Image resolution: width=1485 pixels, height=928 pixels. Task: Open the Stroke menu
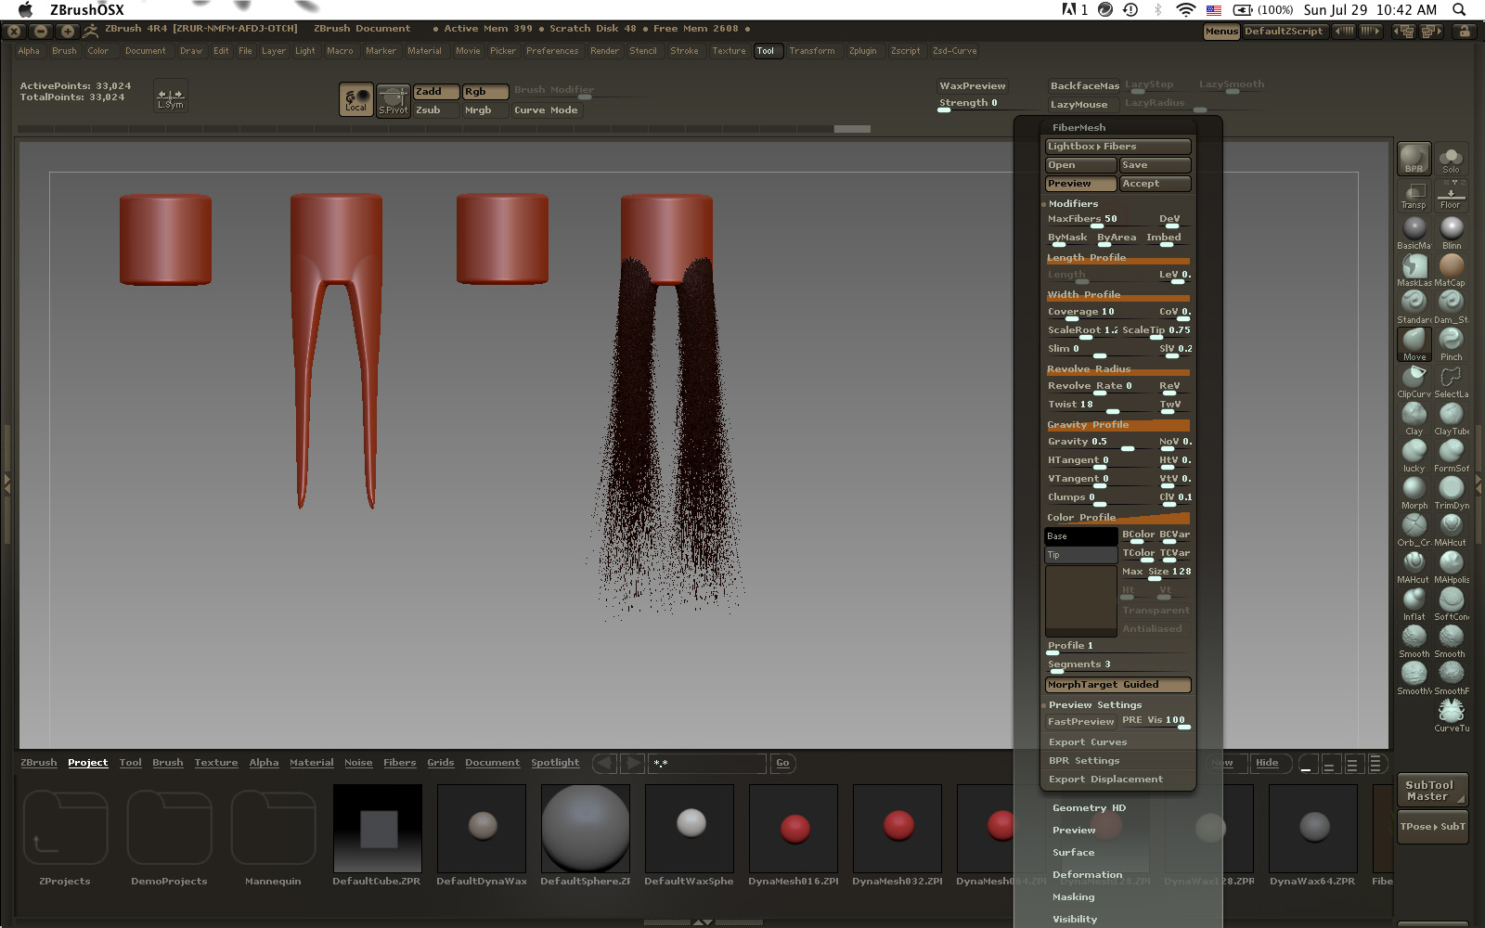tap(684, 51)
